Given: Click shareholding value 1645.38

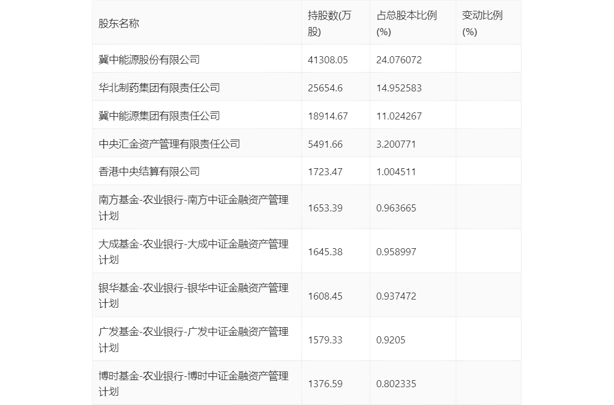Looking at the screenshot, I should click(325, 252).
